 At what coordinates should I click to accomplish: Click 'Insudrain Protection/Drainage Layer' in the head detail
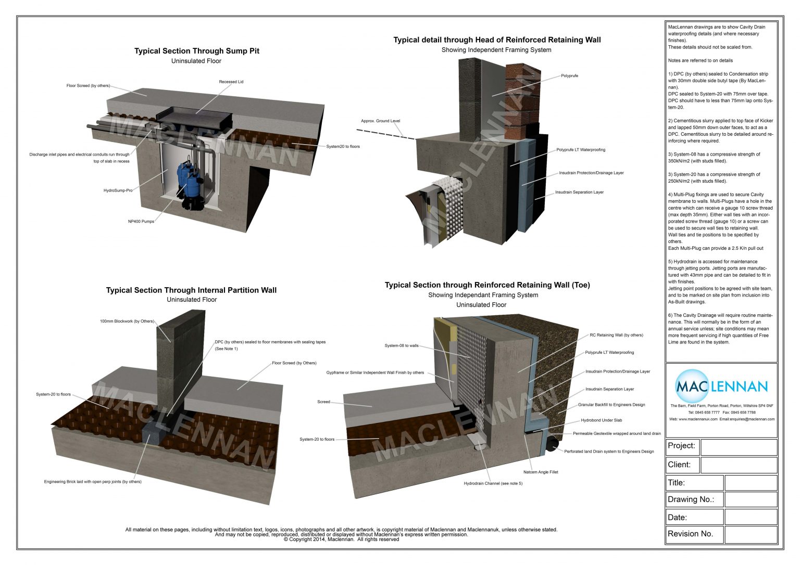click(x=591, y=173)
